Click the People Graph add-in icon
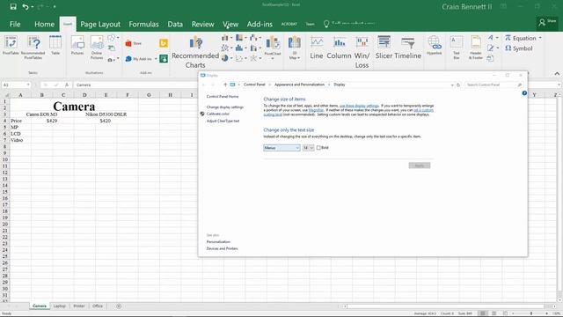The height and width of the screenshot is (317, 563). tap(164, 59)
